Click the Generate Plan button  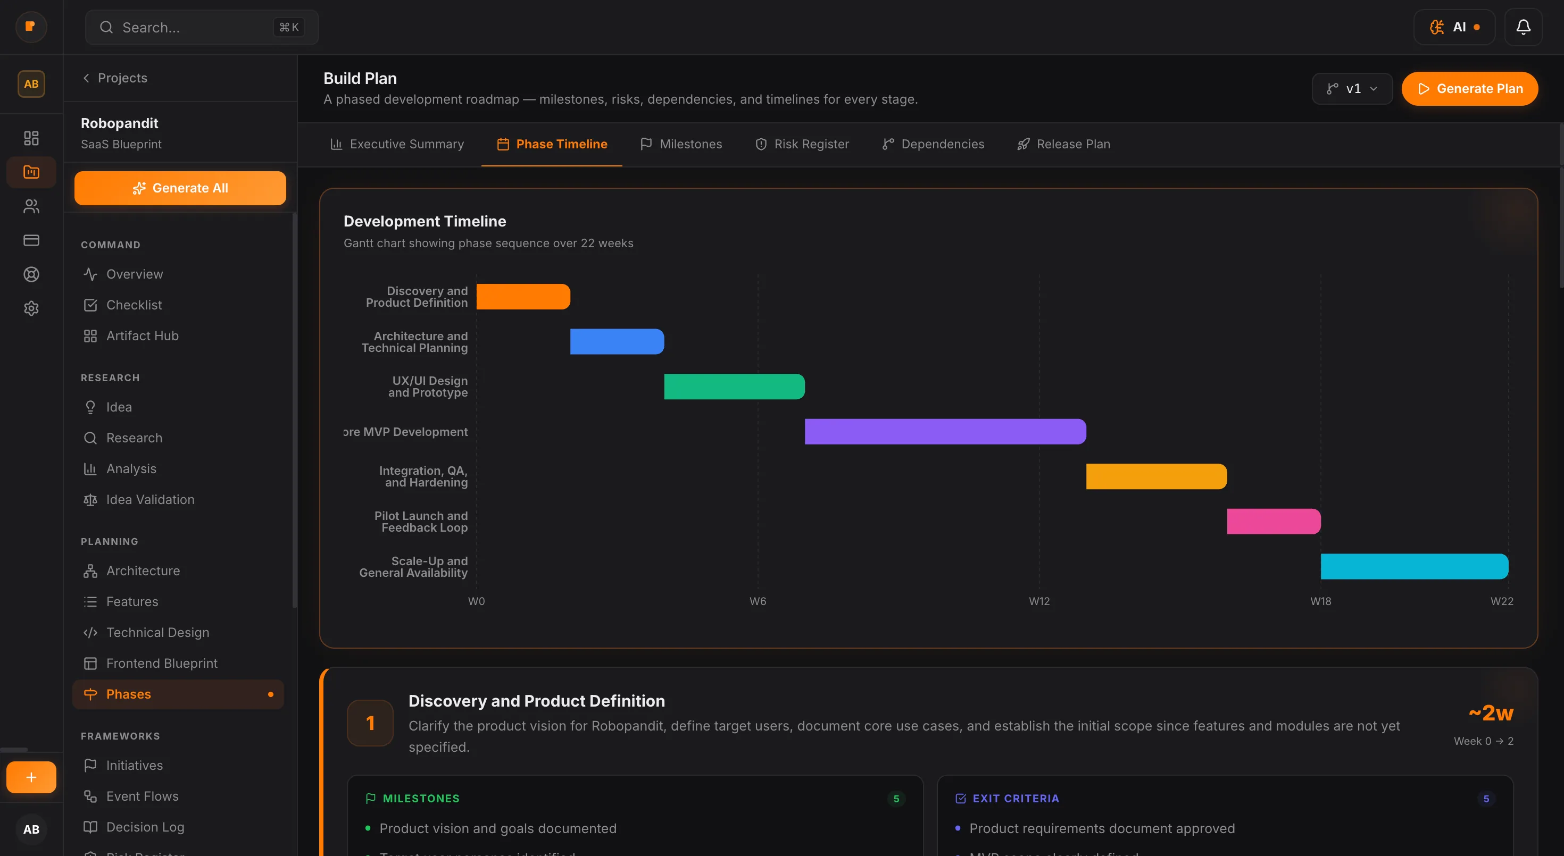(x=1469, y=89)
